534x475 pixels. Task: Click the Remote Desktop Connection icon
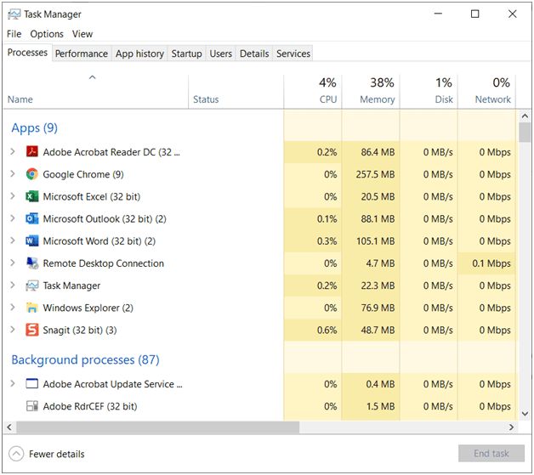pyautogui.click(x=32, y=263)
